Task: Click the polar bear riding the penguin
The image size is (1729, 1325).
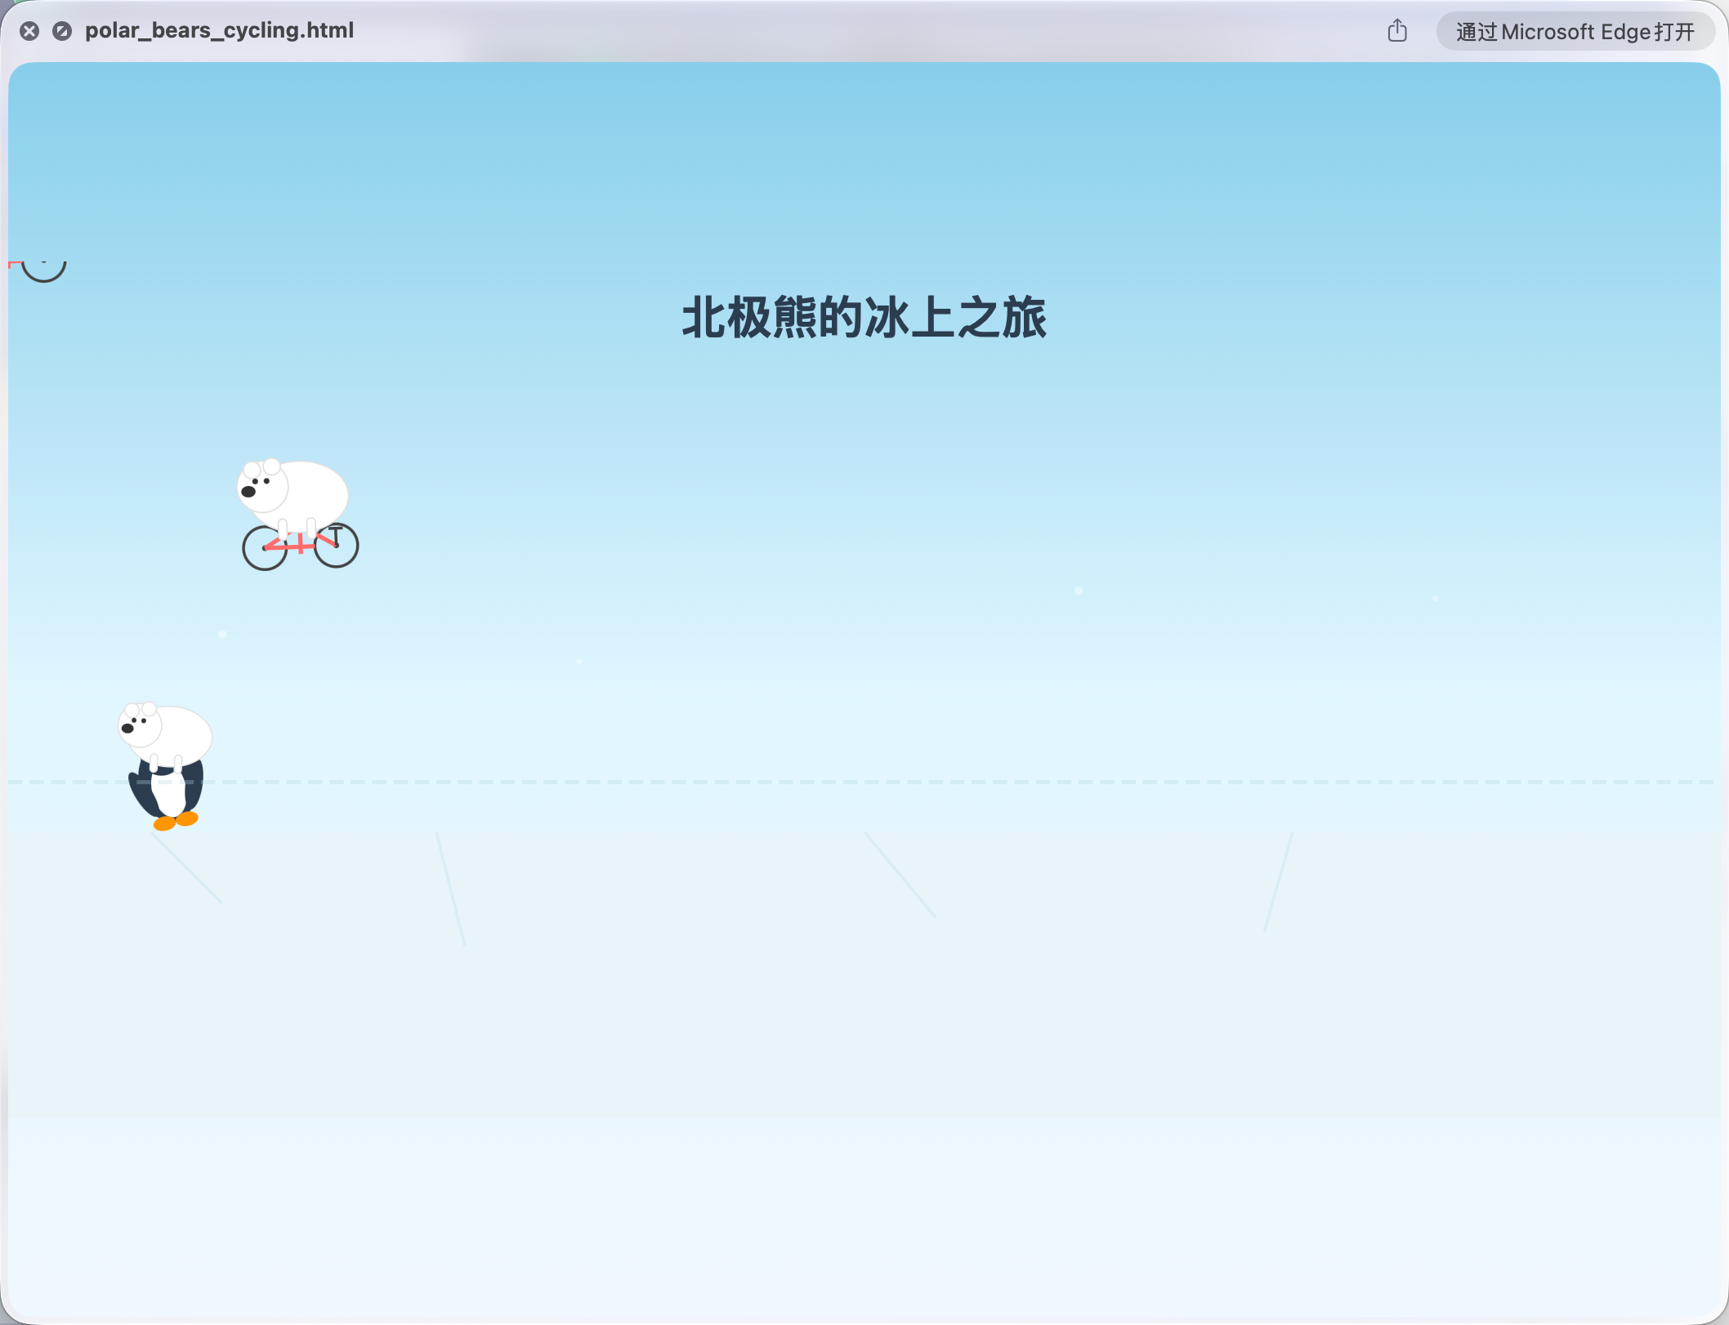Action: (x=166, y=765)
